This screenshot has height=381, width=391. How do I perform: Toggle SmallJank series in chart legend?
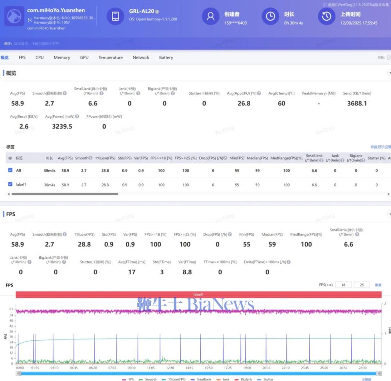pyautogui.click(x=201, y=379)
